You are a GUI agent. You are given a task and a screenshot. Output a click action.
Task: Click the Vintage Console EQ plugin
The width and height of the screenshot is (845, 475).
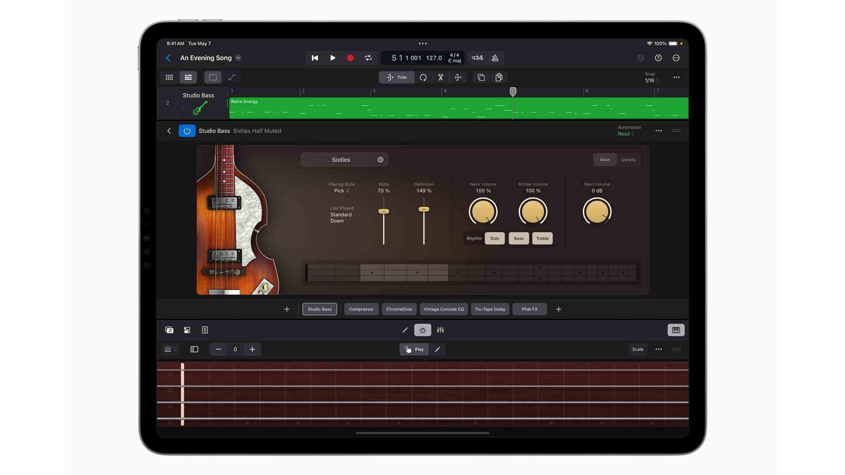[443, 309]
